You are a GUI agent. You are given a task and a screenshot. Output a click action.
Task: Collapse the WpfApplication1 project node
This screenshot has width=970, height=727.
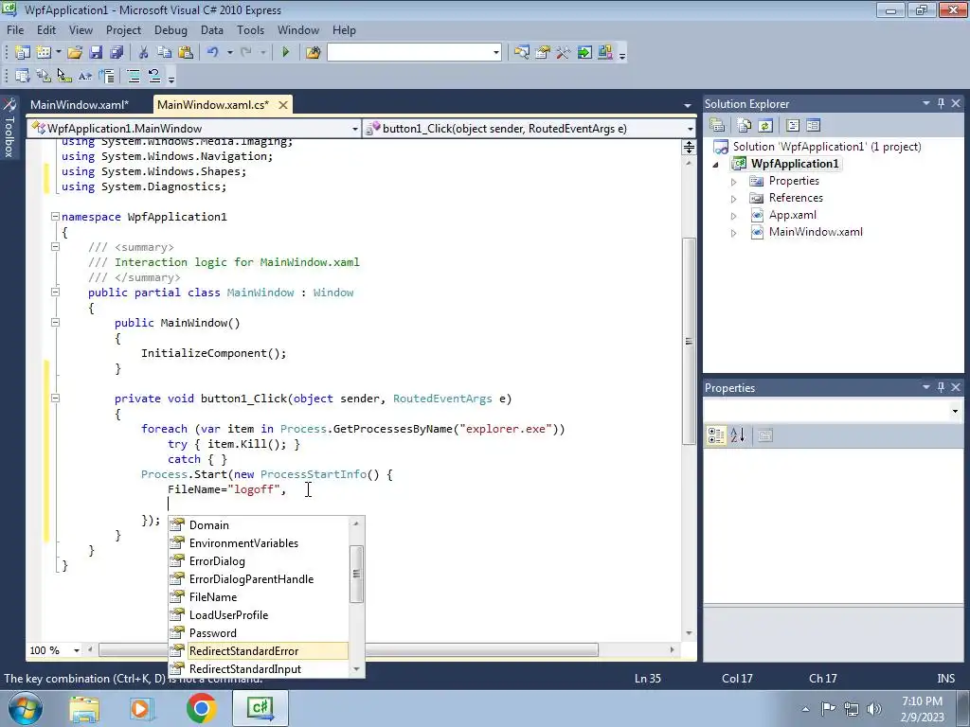click(x=716, y=165)
